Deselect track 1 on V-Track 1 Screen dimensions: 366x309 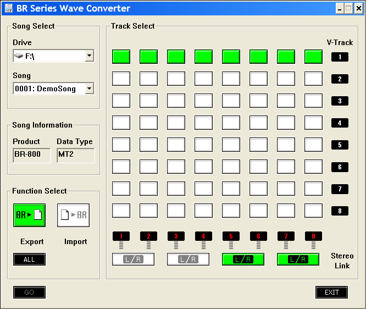click(x=121, y=57)
